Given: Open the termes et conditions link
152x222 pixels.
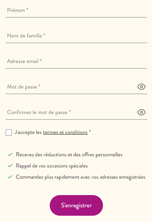Looking at the screenshot, I should (65, 132).
